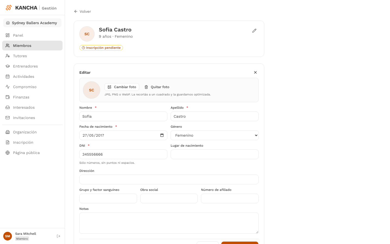View Interesados list
The image size is (390, 244).
pos(32,107)
